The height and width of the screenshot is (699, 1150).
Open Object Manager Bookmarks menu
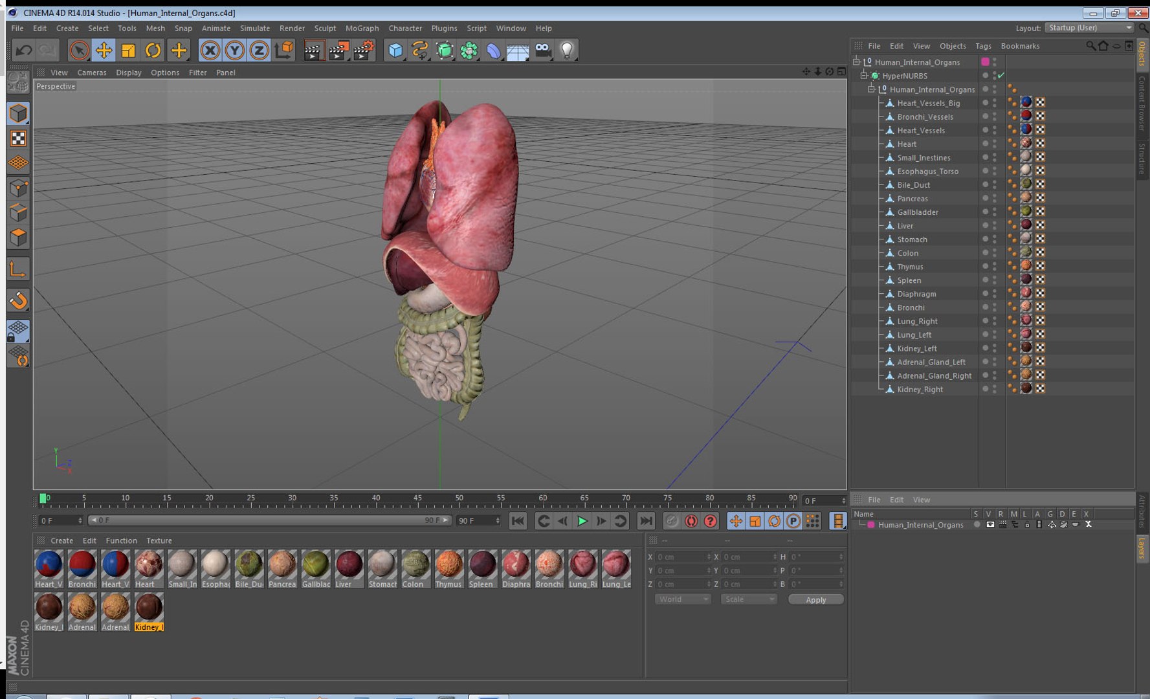(1020, 46)
